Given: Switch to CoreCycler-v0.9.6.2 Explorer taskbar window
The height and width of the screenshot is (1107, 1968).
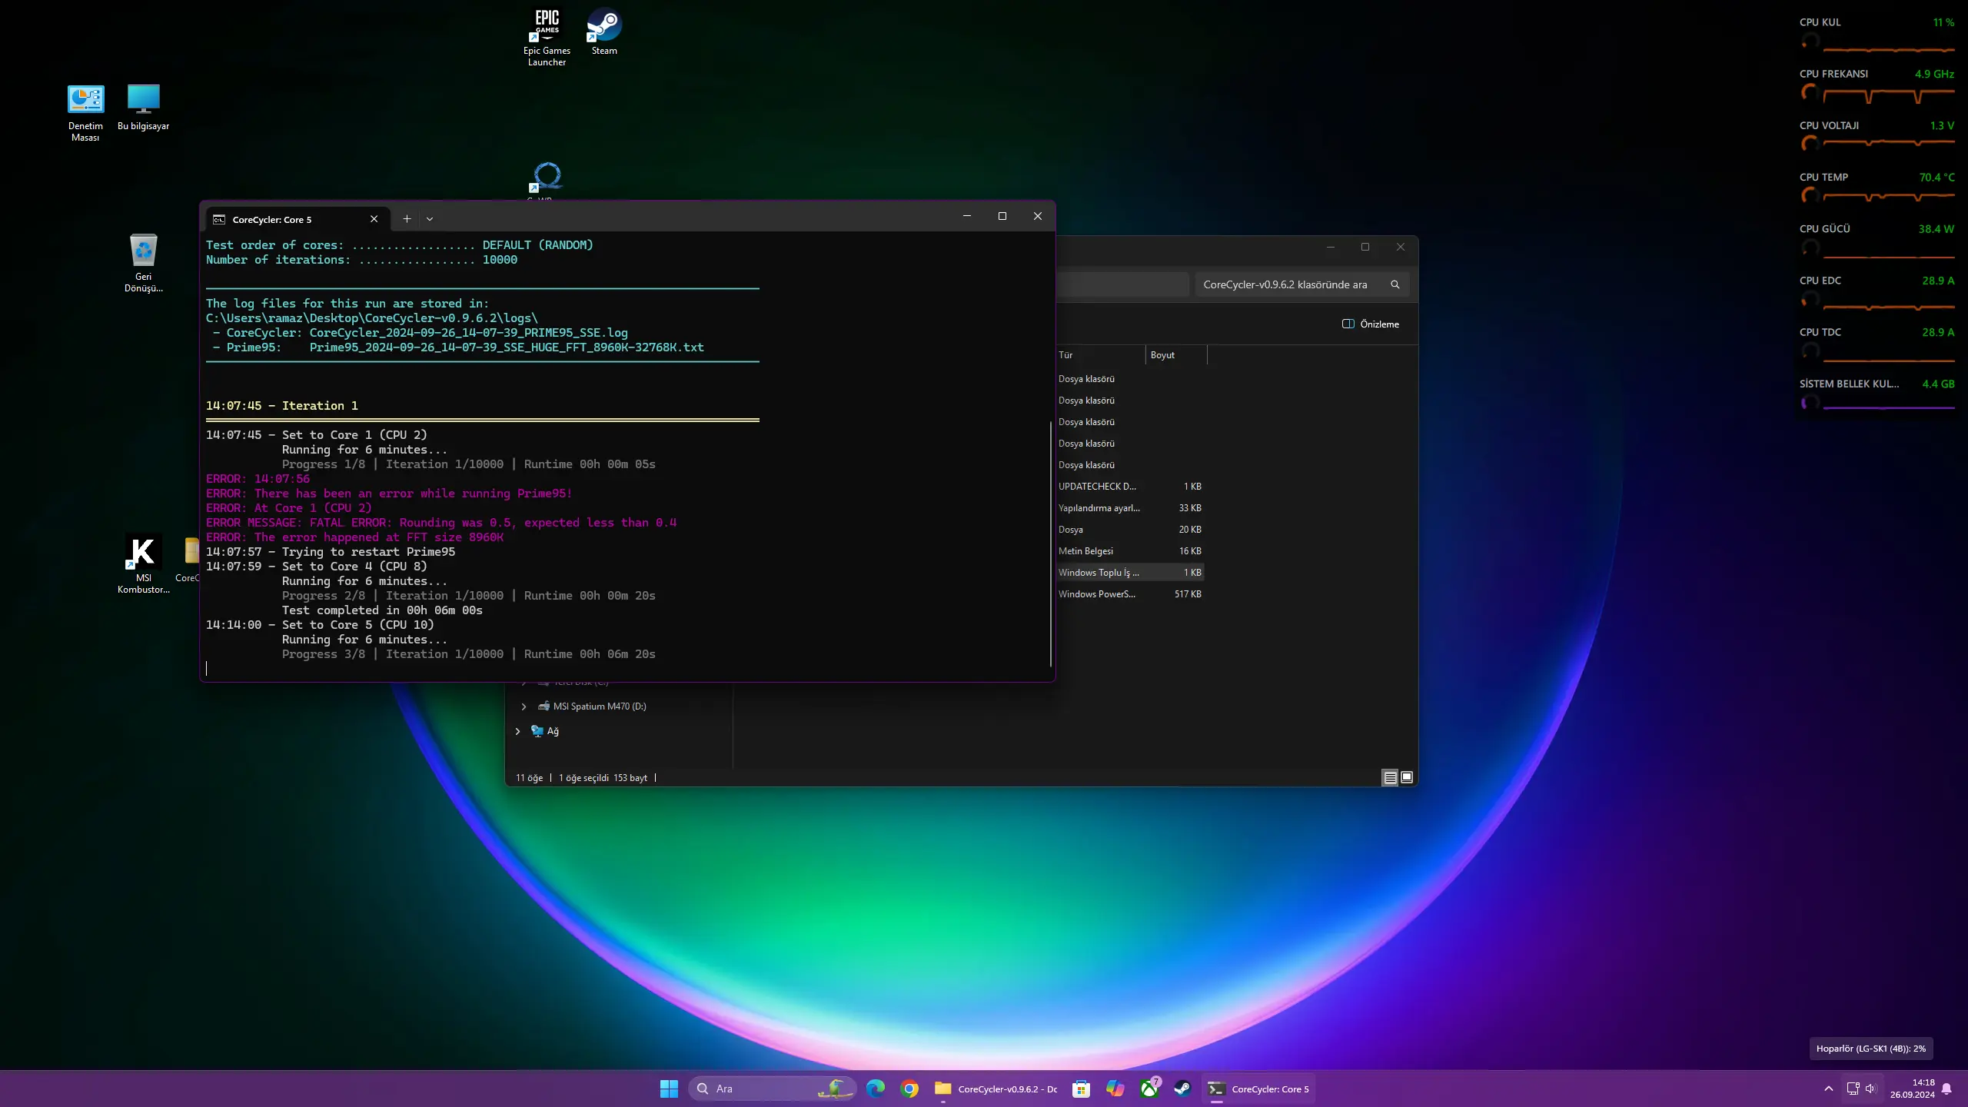Looking at the screenshot, I should point(996,1089).
